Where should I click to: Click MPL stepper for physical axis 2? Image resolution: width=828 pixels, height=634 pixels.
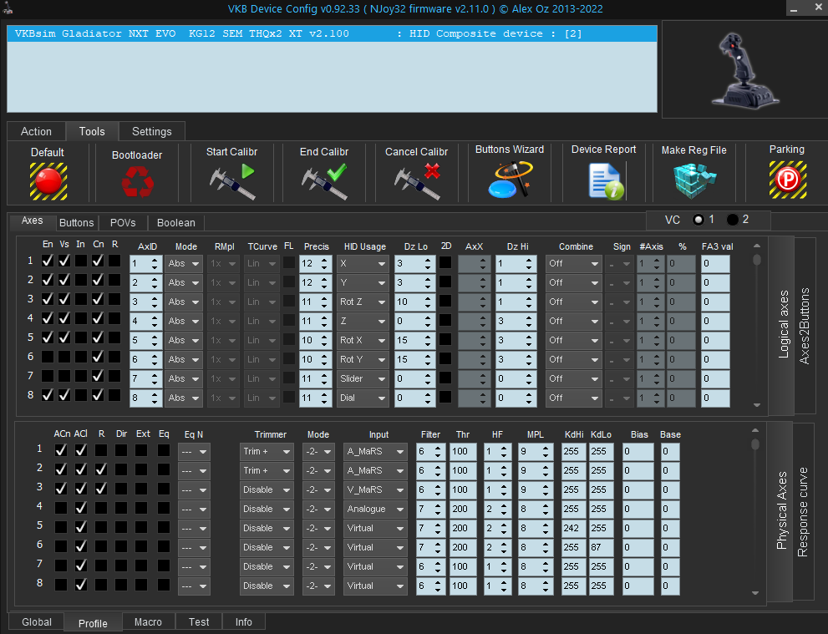click(546, 471)
